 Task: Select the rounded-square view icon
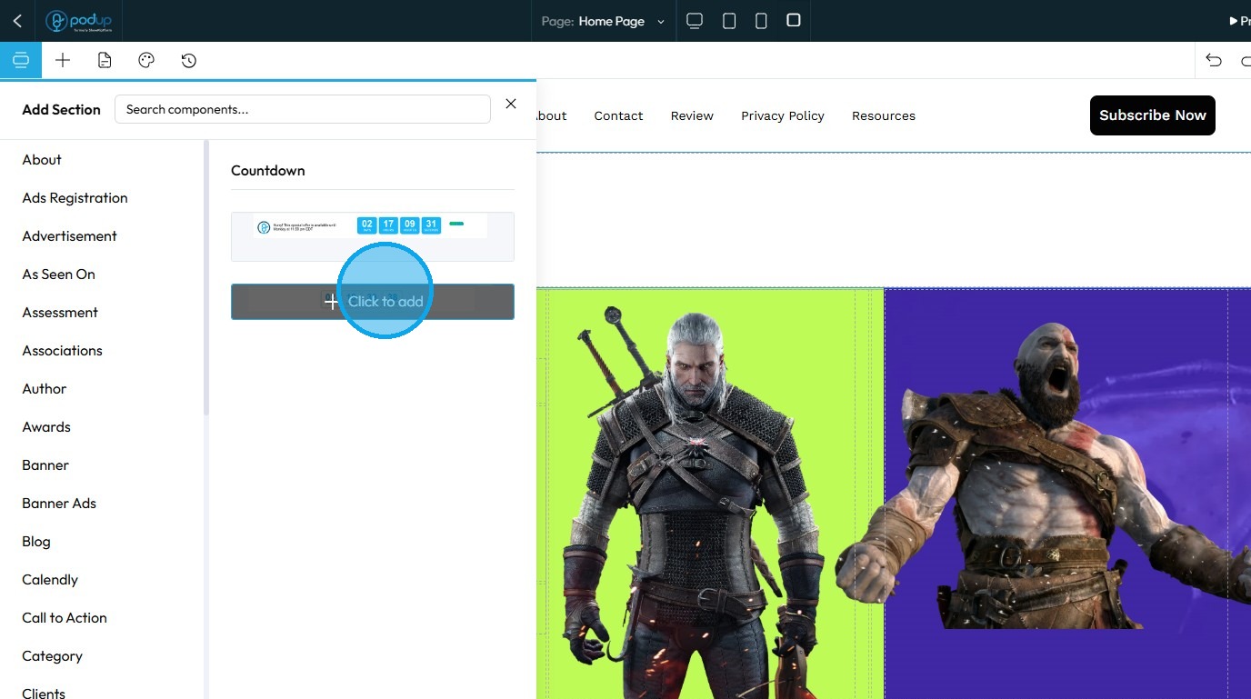pyautogui.click(x=794, y=20)
